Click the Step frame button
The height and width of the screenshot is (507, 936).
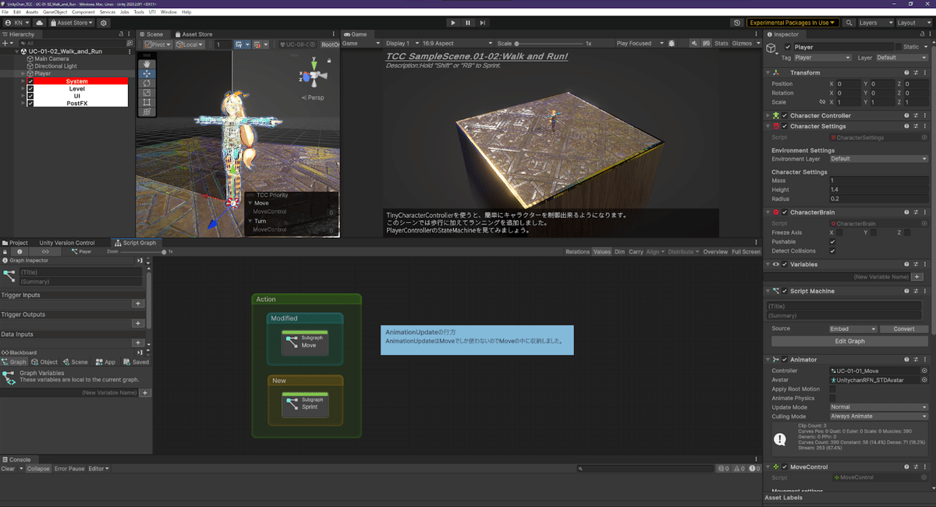coord(483,23)
